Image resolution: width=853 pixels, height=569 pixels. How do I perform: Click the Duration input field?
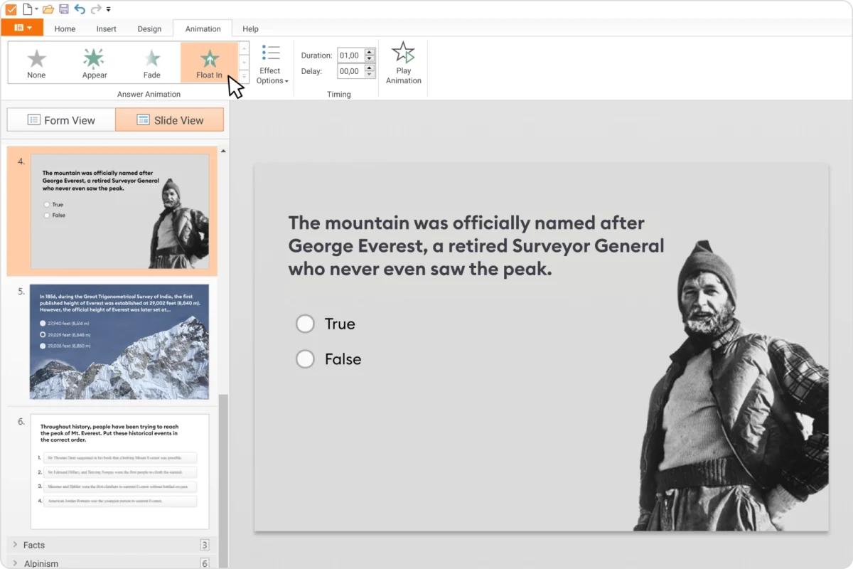(x=350, y=55)
